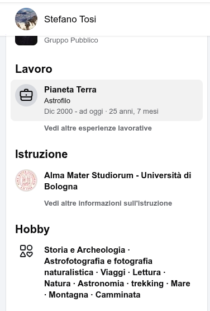The width and height of the screenshot is (210, 311).
Task: Select the Astrofilo job title
Action: click(x=57, y=101)
